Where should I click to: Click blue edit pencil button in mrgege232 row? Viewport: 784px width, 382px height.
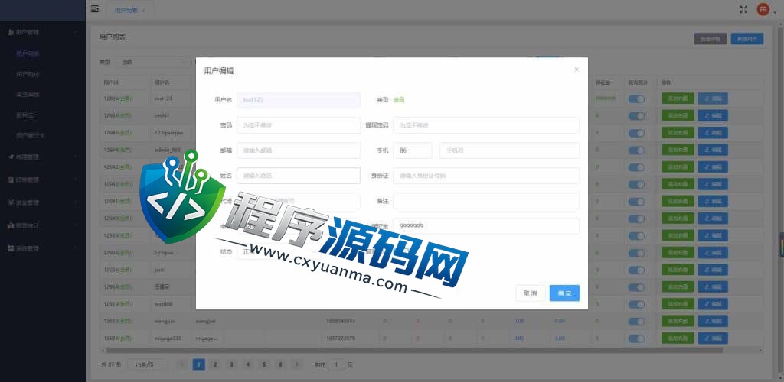pyautogui.click(x=713, y=338)
